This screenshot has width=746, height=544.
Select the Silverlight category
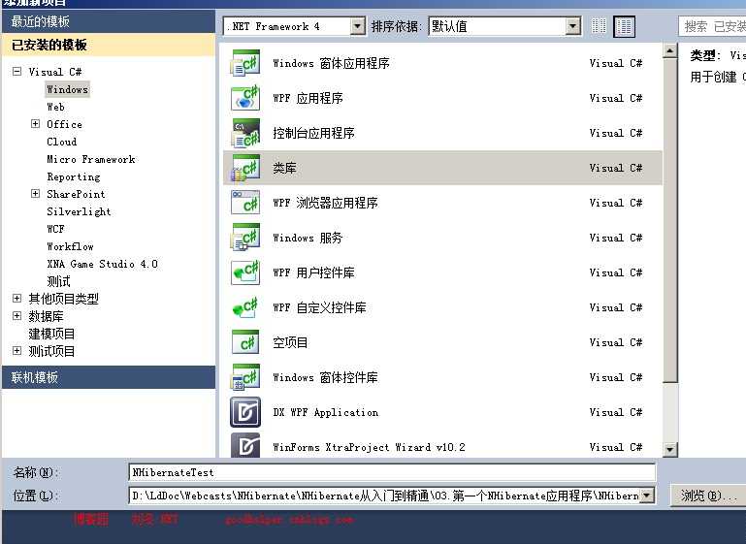point(79,211)
